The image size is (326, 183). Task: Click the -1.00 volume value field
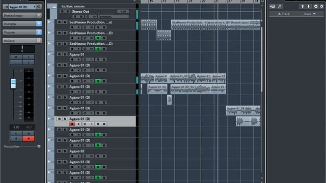16,127
